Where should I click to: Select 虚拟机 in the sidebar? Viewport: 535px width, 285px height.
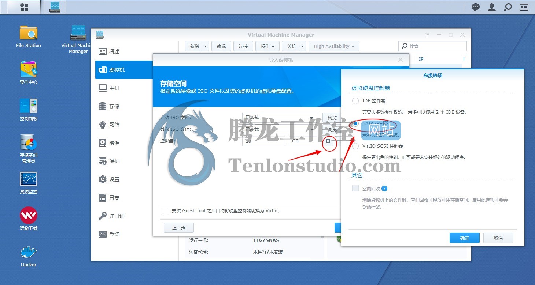(x=124, y=70)
